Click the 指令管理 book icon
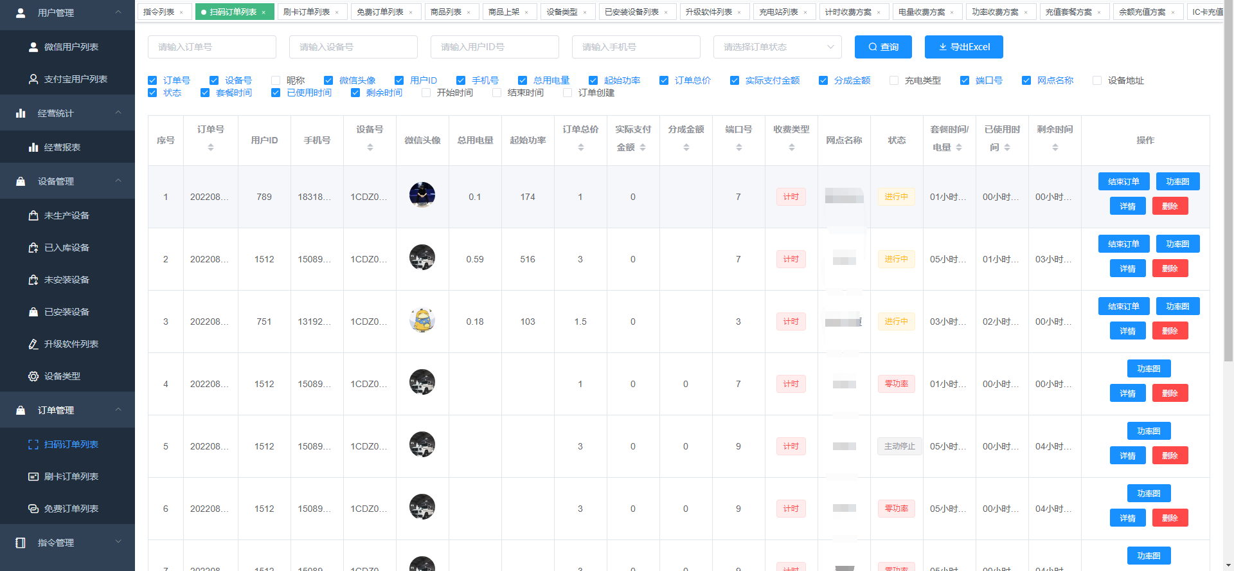 click(21, 543)
